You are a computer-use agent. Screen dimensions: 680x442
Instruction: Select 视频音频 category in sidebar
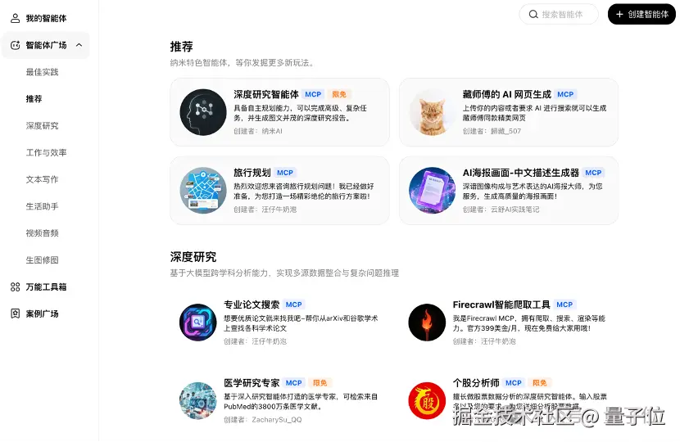point(42,233)
